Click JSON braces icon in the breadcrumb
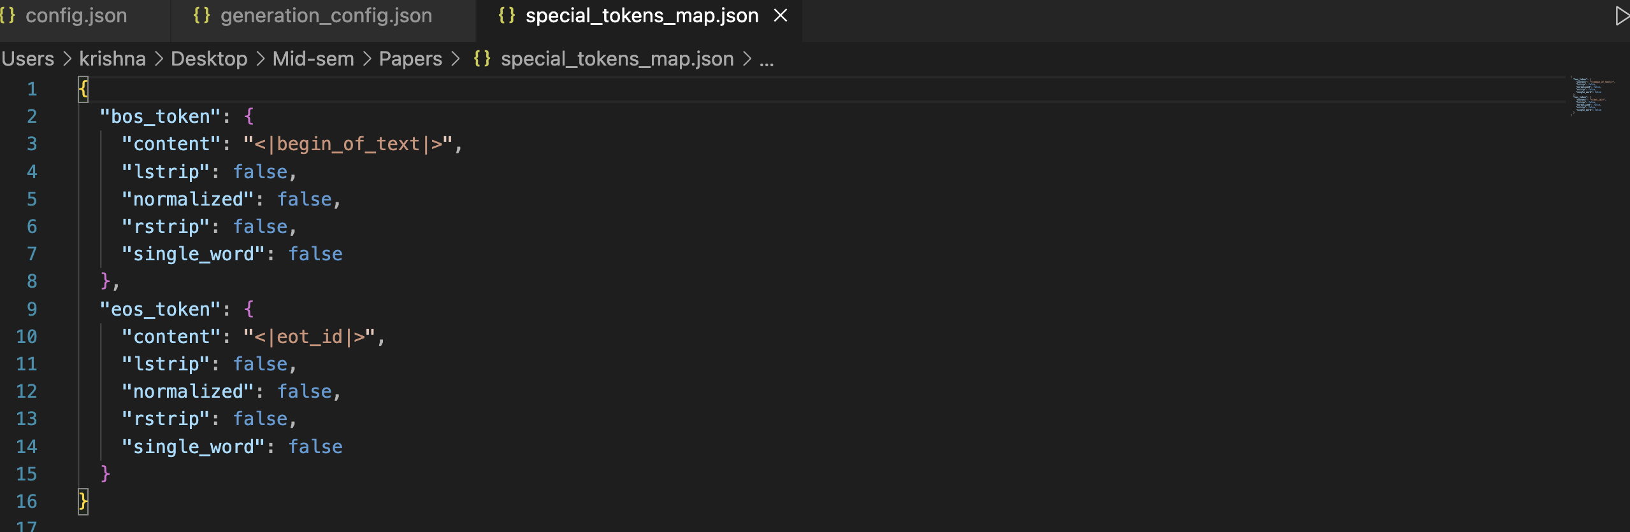Viewport: 1630px width, 532px height. [x=482, y=59]
